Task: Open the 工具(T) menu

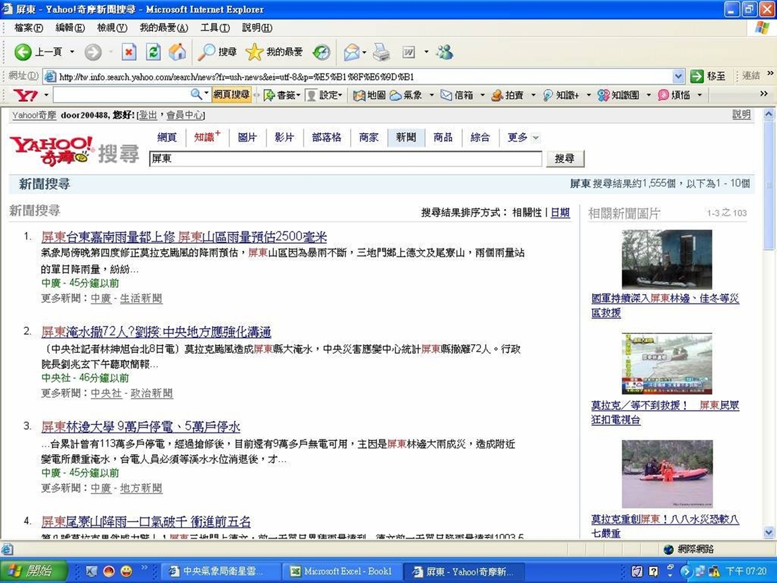Action: click(x=214, y=28)
